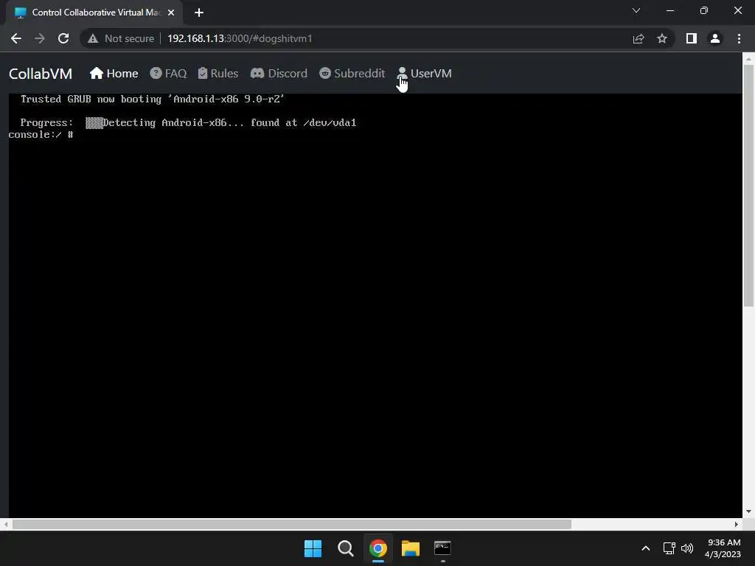
Task: Reload the CollabVM page
Action: [63, 38]
